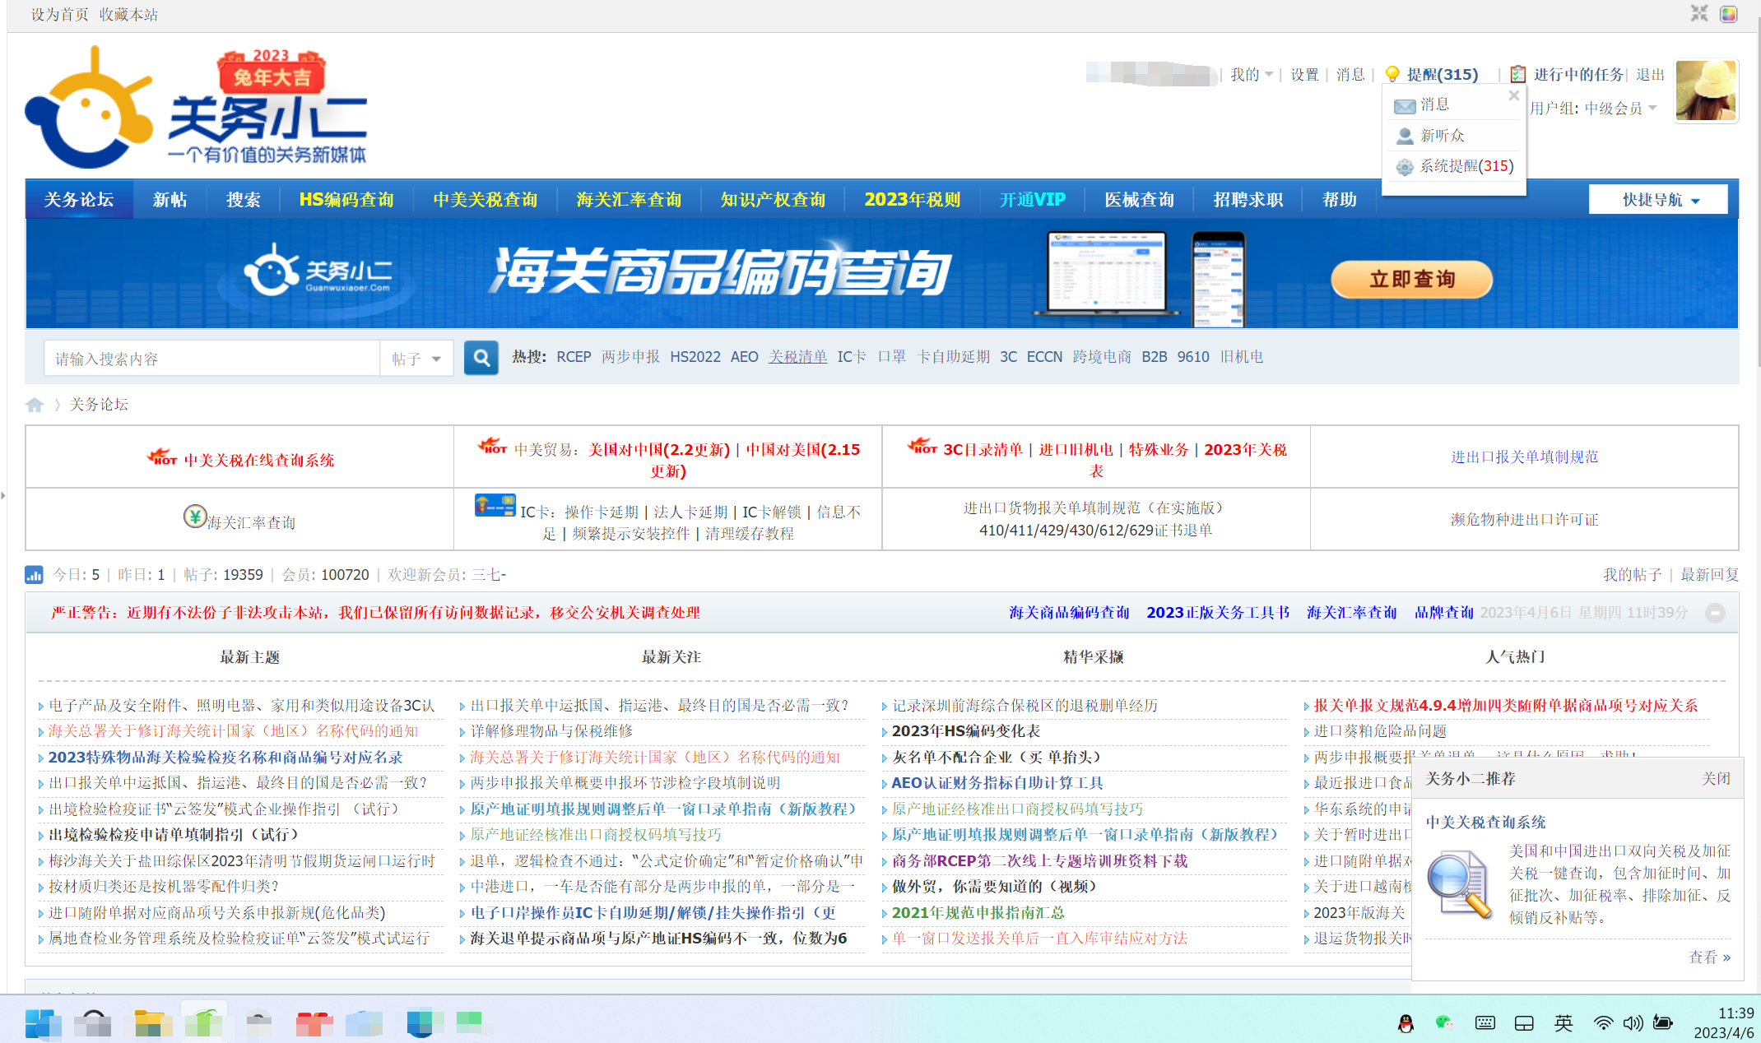1761x1043 pixels.
Task: Click hot search term RCEP
Action: (574, 357)
